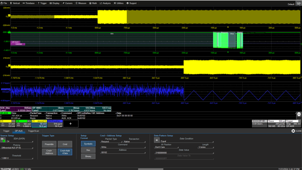This screenshot has width=302, height=170.
Task: Open the File menu
Action: point(4,3)
